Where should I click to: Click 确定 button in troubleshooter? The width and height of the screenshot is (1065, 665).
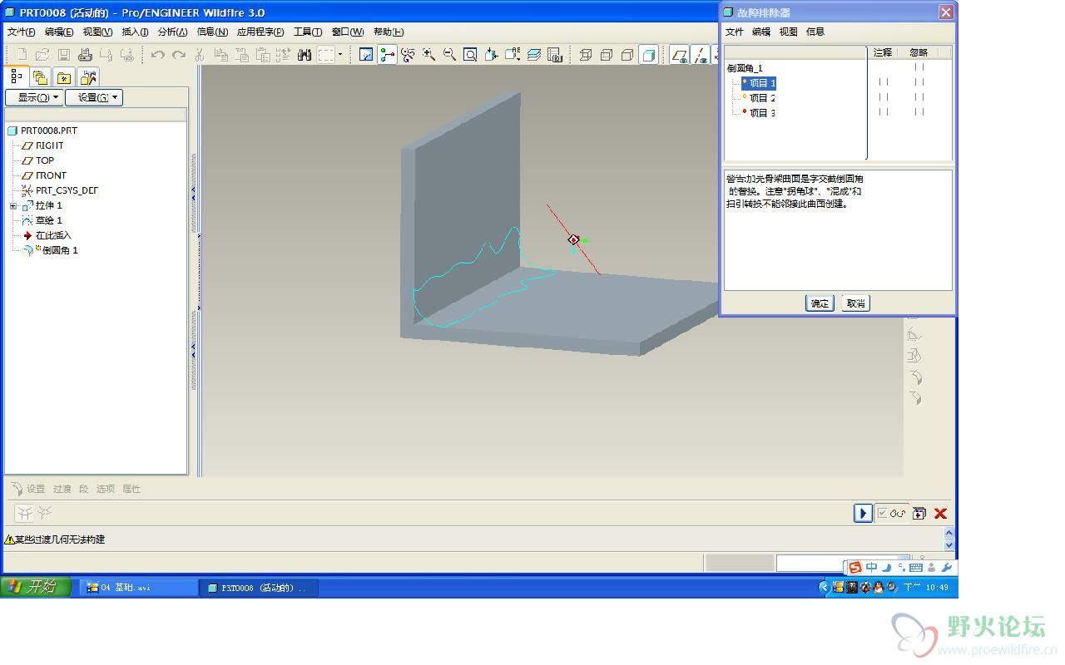[820, 303]
